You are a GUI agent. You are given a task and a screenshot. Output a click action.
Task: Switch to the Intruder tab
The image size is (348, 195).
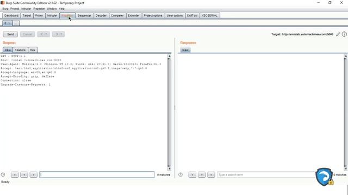[x=52, y=16]
